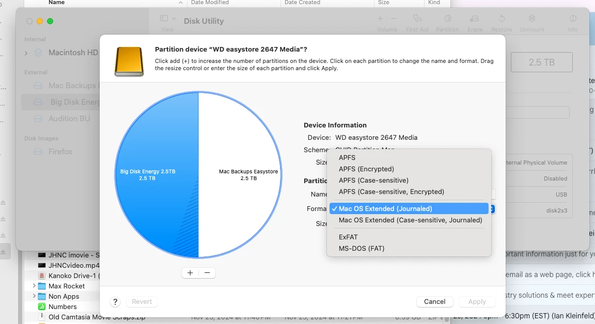Sort Finder by Size column header
Image resolution: width=595 pixels, height=324 pixels.
[384, 3]
